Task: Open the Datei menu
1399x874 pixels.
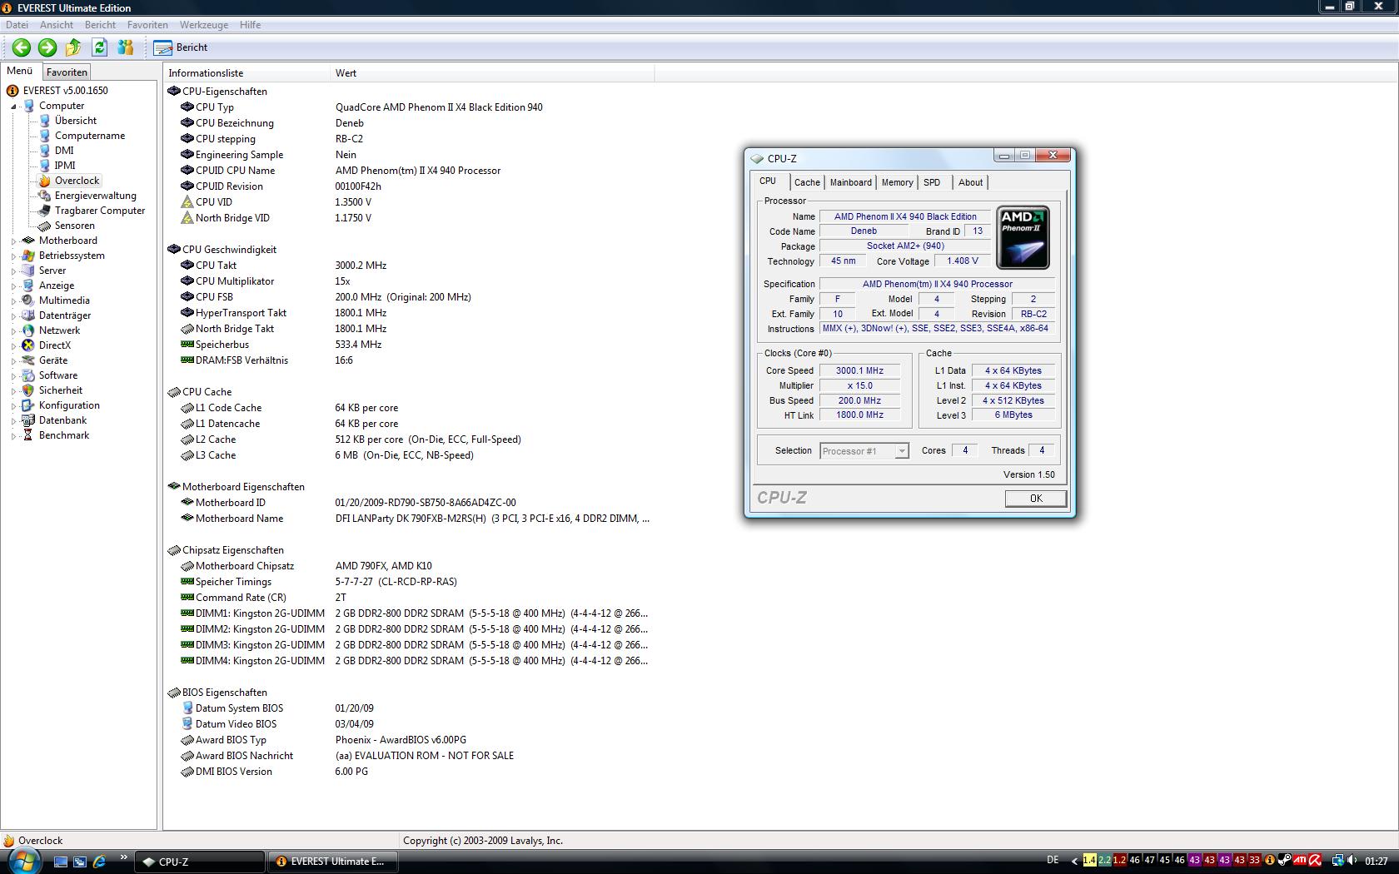Action: tap(17, 25)
